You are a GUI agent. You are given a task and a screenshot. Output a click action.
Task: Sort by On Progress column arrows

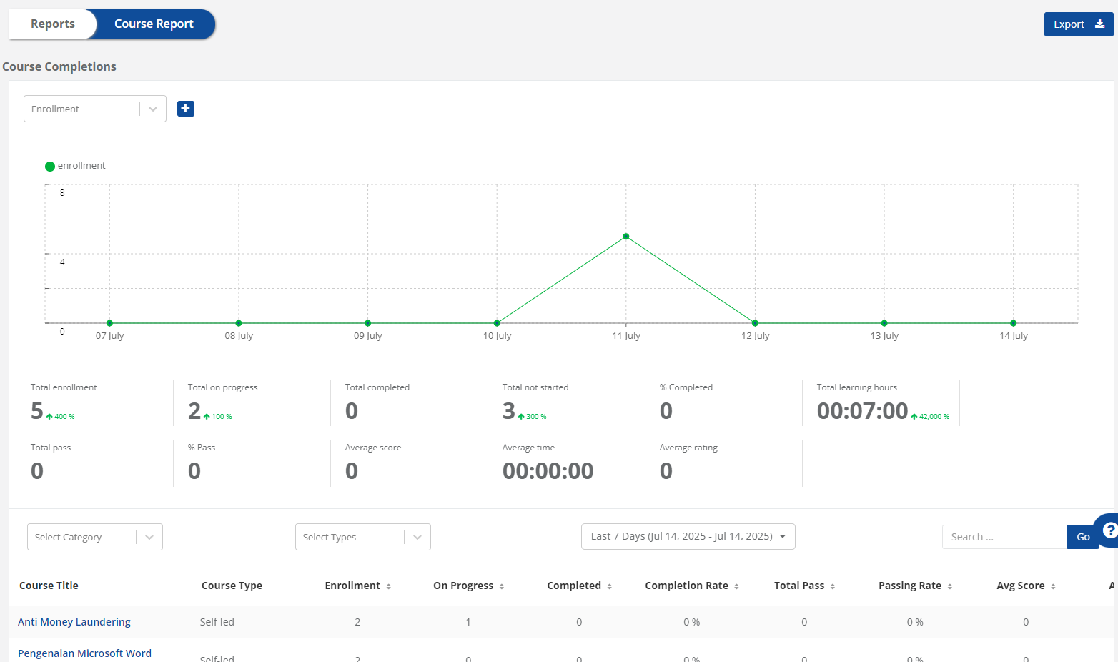(502, 586)
